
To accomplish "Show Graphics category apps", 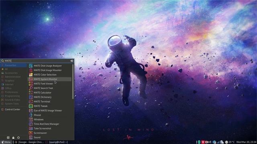I will click(x=13, y=81).
